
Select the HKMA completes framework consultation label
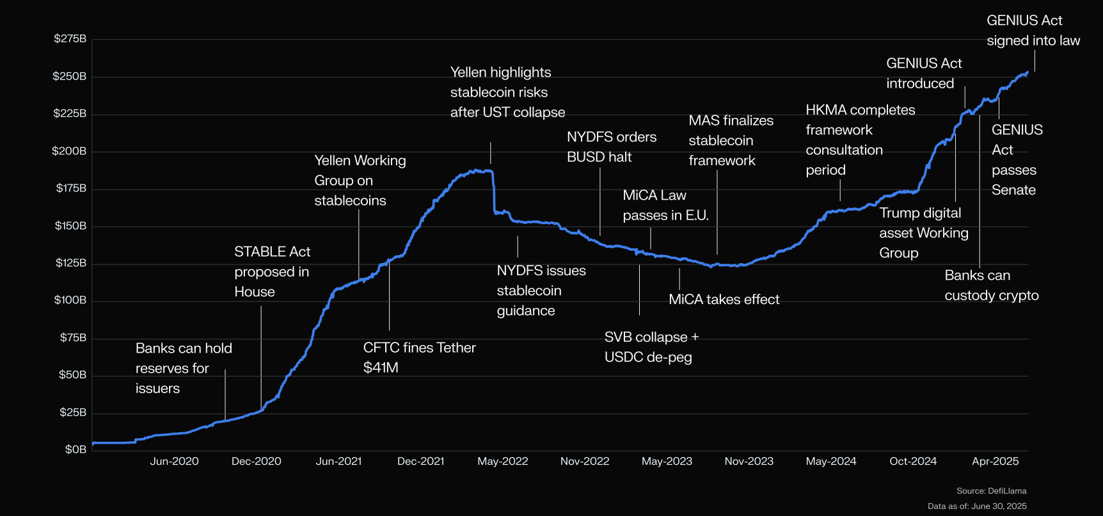[x=860, y=140]
